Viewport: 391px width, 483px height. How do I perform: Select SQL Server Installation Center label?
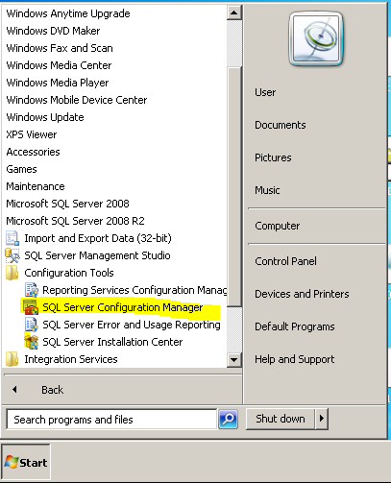pyautogui.click(x=112, y=342)
